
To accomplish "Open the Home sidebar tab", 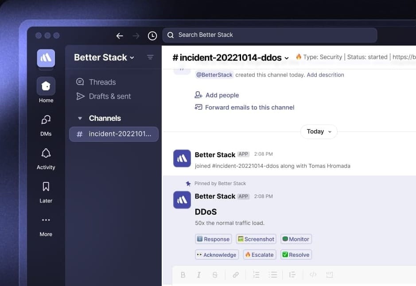I will (x=46, y=90).
